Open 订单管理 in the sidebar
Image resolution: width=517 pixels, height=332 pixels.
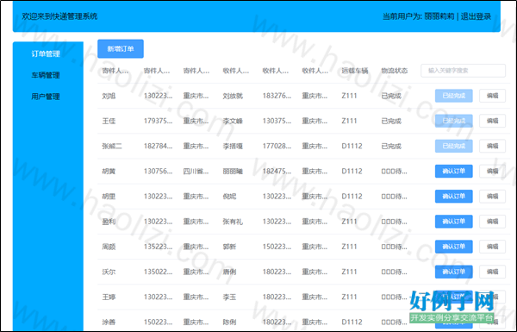(x=46, y=53)
